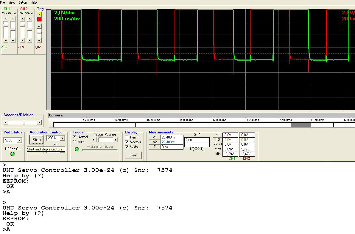The width and height of the screenshot is (355, 234).
Task: Click the green trigger status LED
Action: [77, 149]
